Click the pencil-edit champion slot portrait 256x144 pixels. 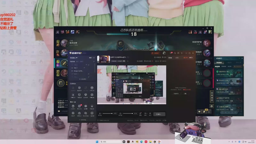tap(64, 63)
